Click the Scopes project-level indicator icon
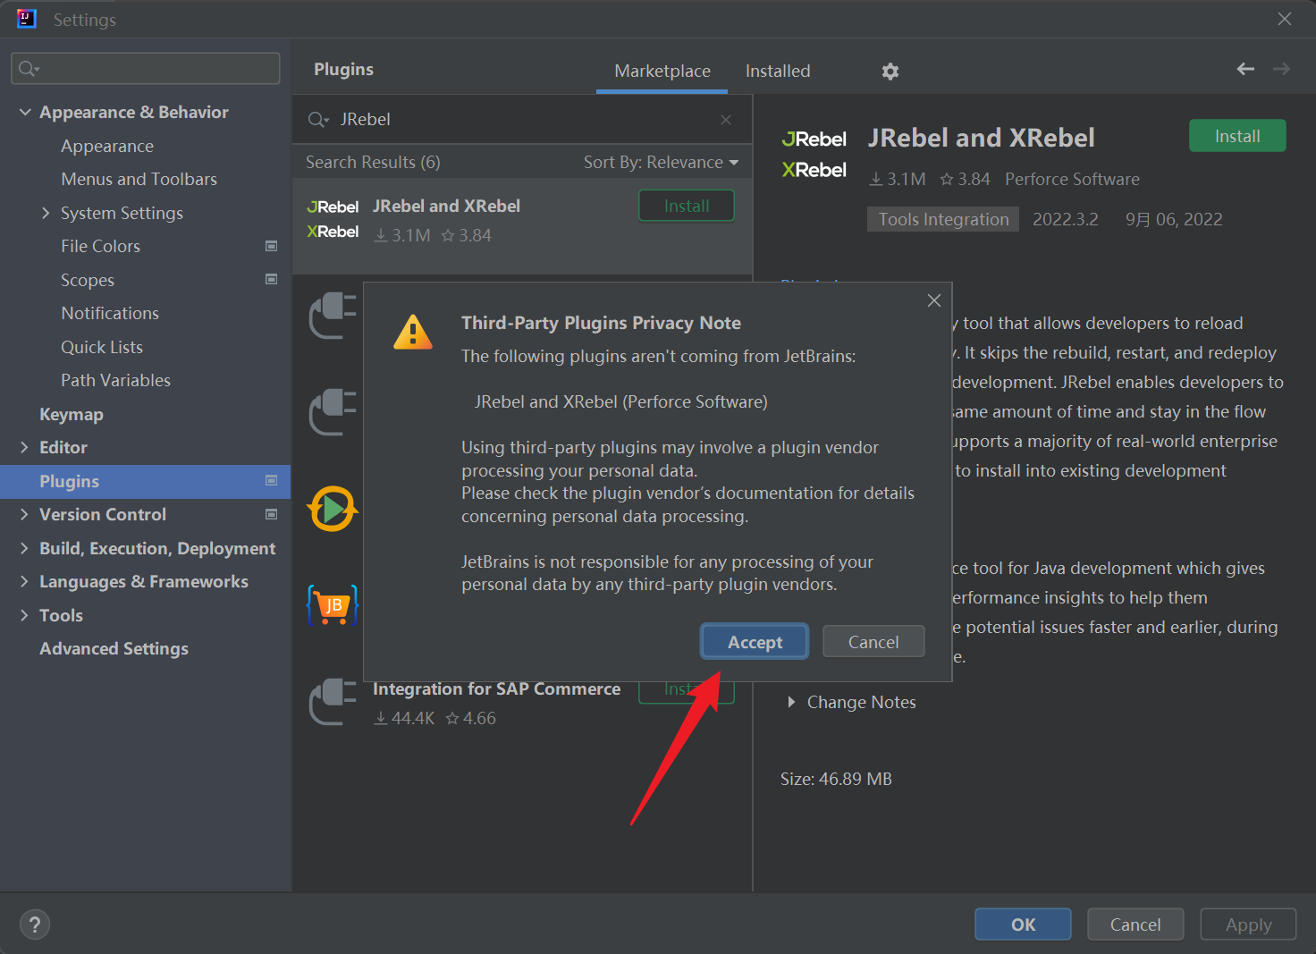1316x954 pixels. point(272,279)
